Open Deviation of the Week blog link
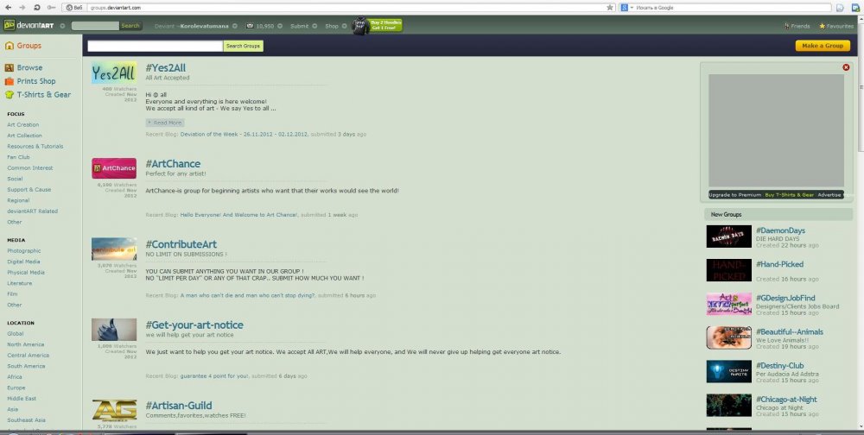The width and height of the screenshot is (864, 435). tap(245, 135)
